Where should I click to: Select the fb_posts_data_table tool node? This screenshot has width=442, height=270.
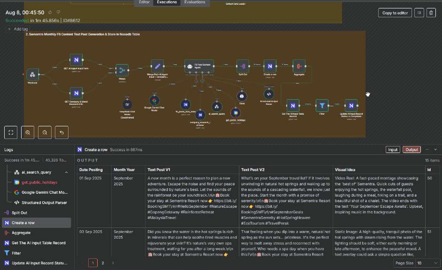click(185, 105)
